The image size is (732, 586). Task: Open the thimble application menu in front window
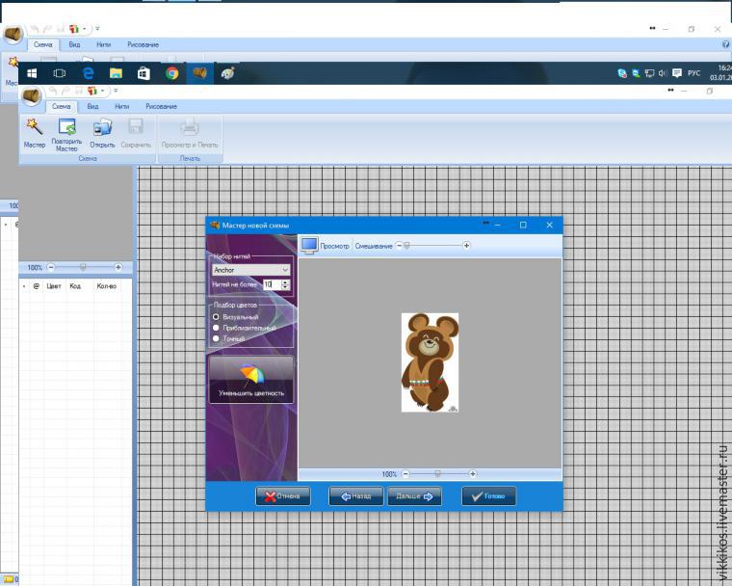pyautogui.click(x=31, y=95)
